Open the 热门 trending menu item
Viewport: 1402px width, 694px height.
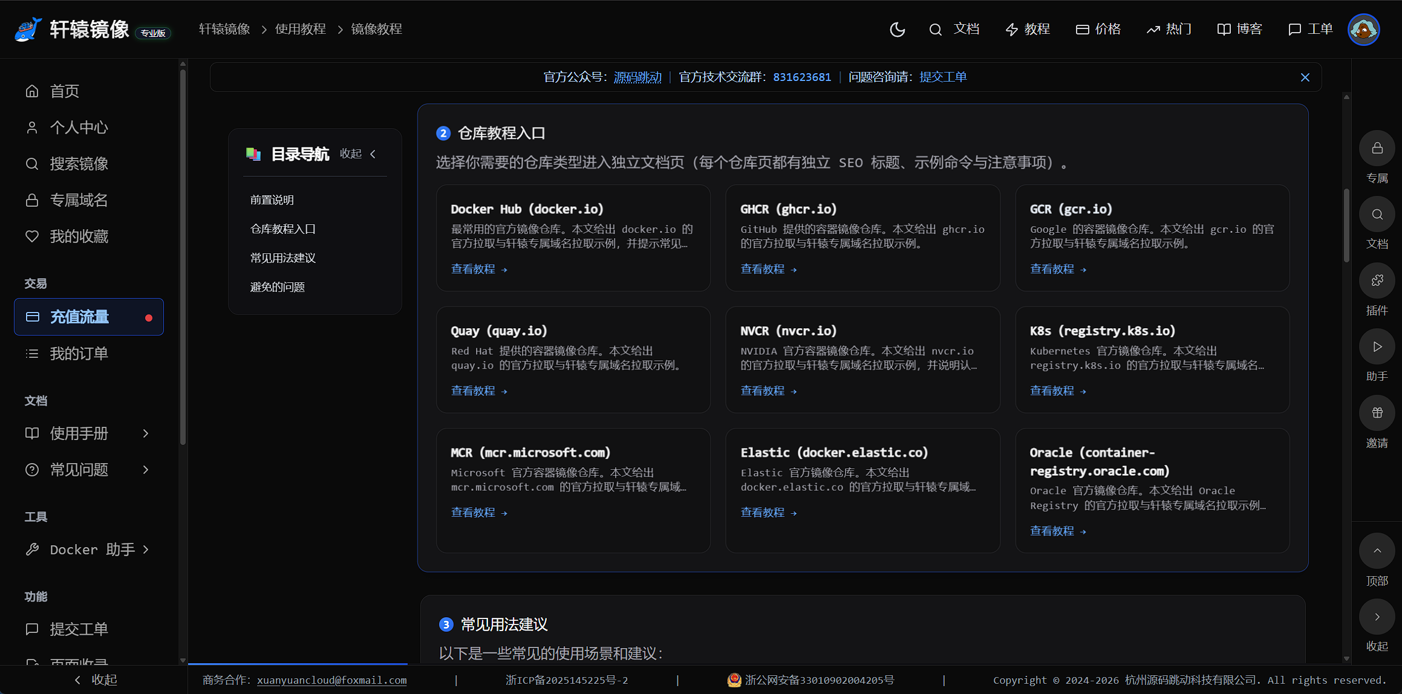tap(1169, 29)
